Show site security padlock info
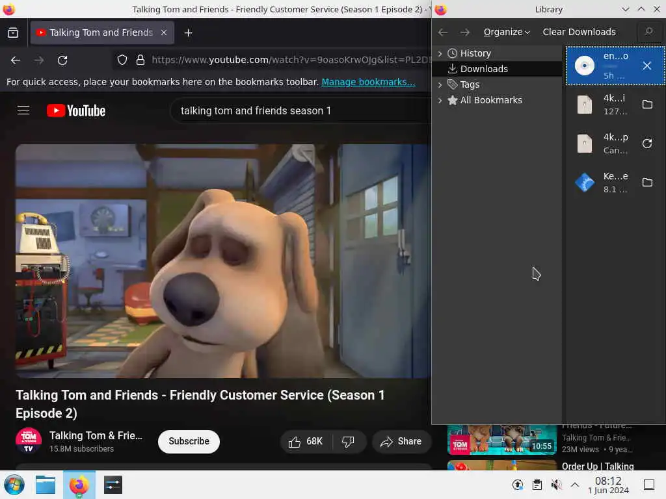Viewport: 666px width, 499px height. 140,60
